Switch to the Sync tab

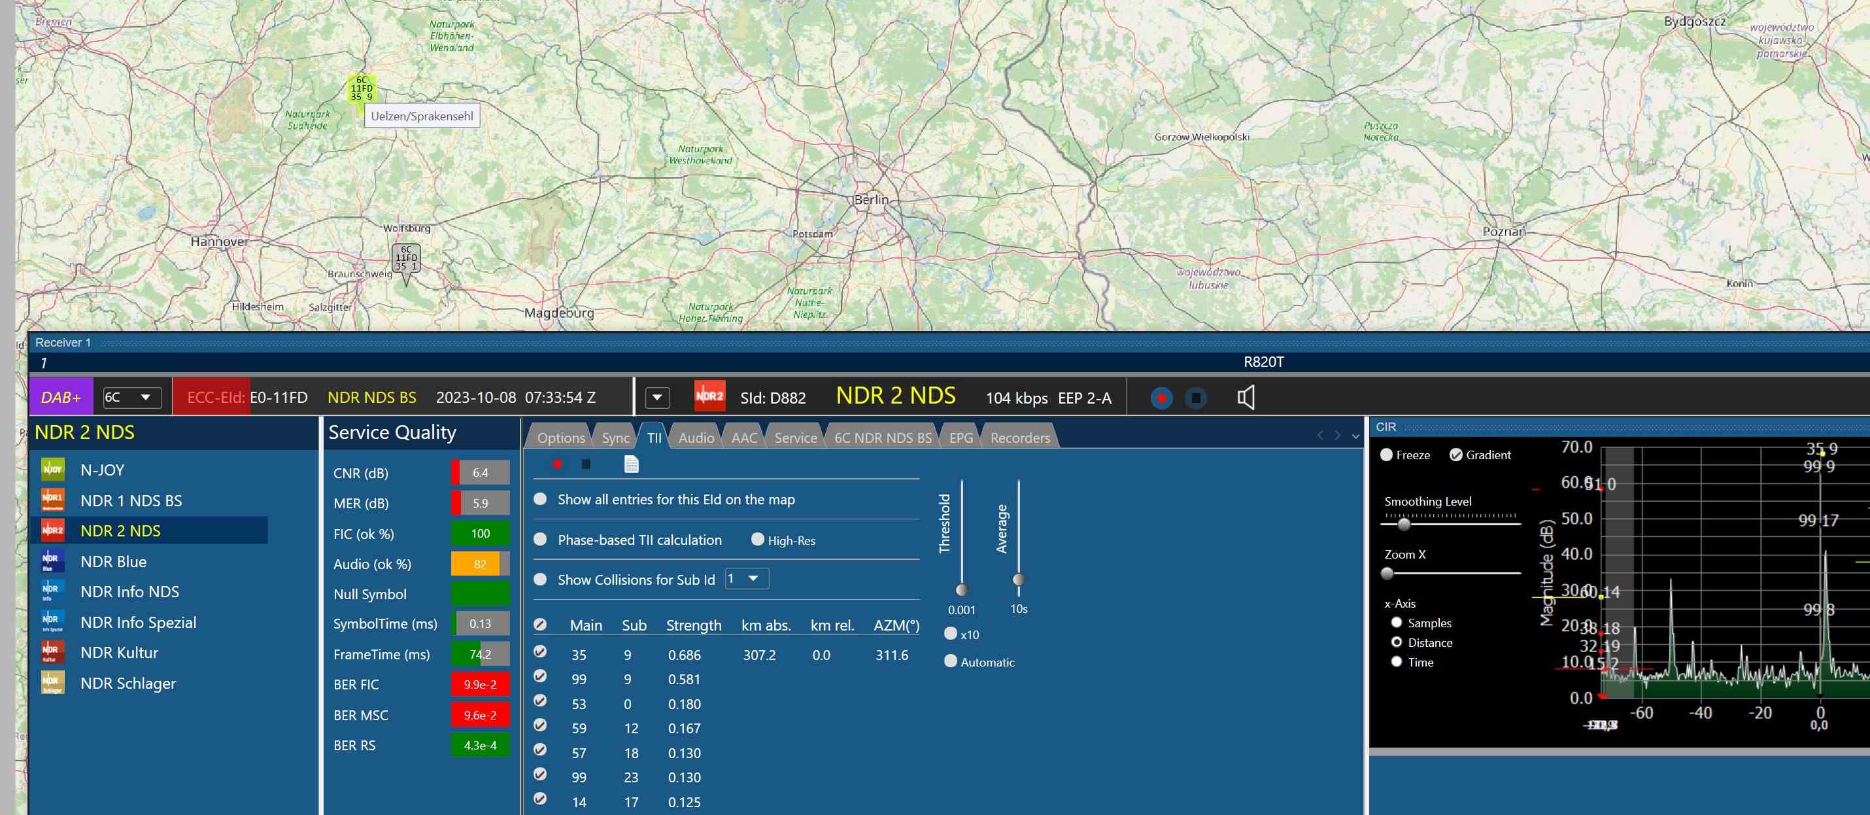click(615, 438)
